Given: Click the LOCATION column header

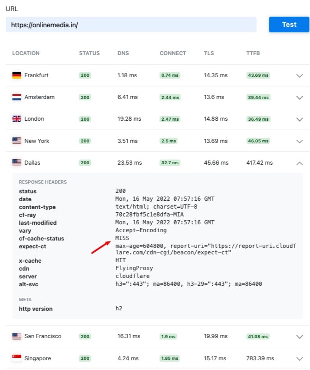Looking at the screenshot, I should (x=26, y=53).
